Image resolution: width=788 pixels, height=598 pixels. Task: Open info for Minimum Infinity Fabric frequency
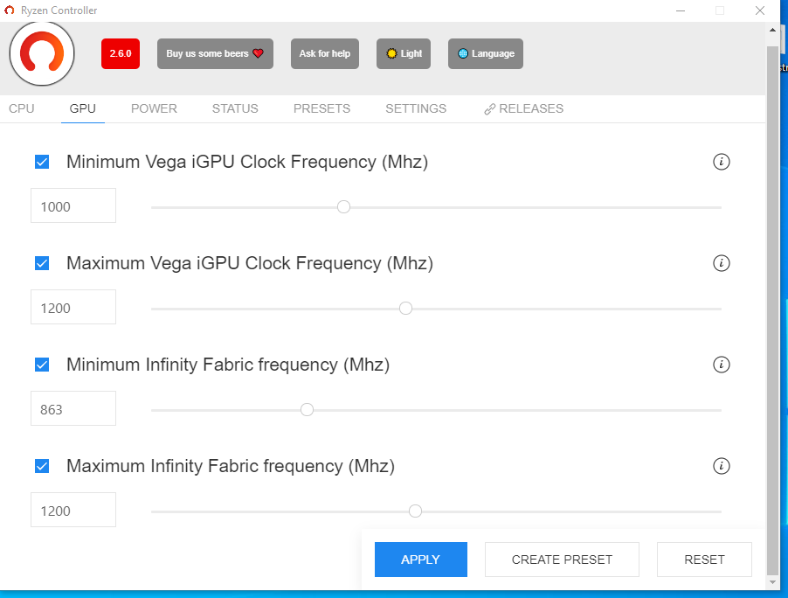721,365
